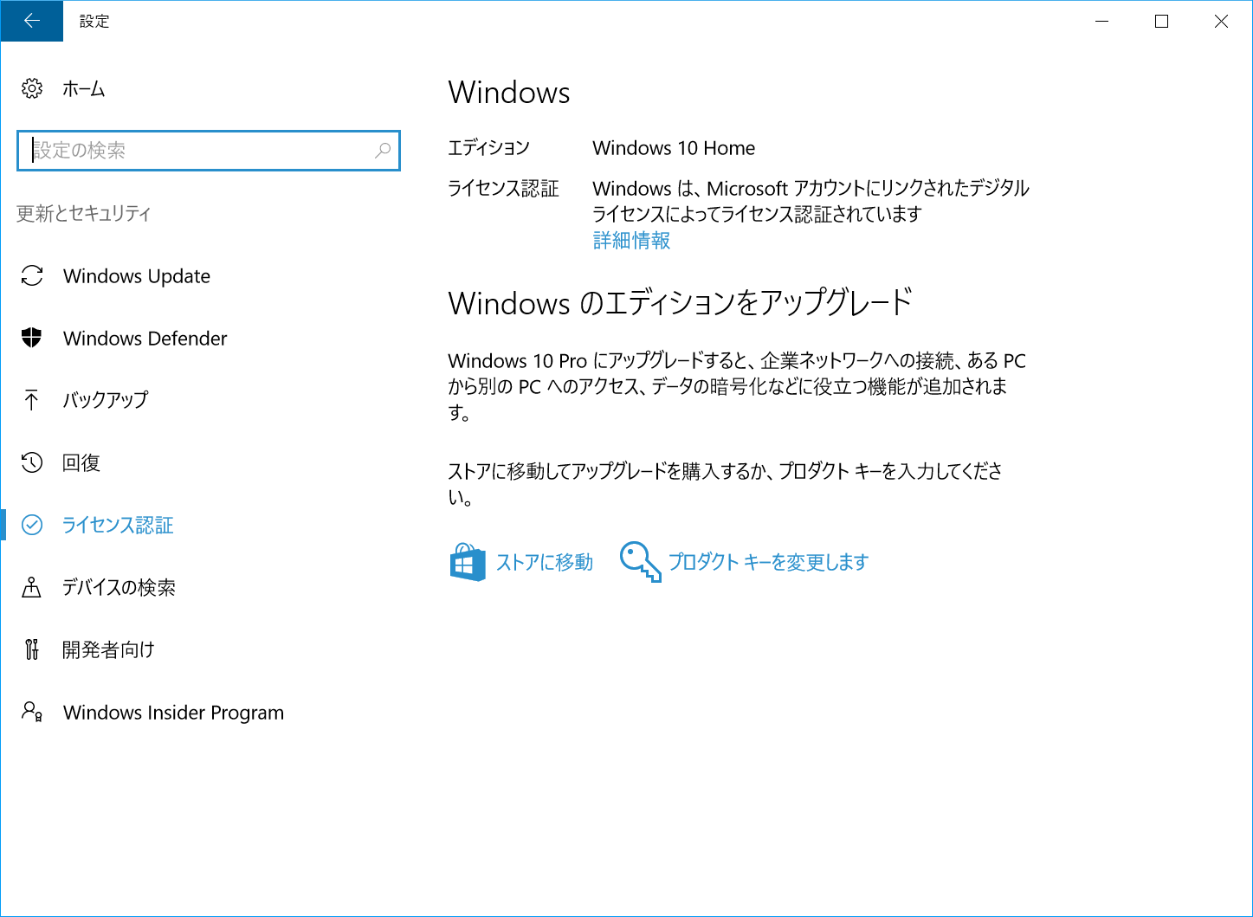
Task: Select 更新とセキュリティ breadcrumb heading
Action: (82, 213)
